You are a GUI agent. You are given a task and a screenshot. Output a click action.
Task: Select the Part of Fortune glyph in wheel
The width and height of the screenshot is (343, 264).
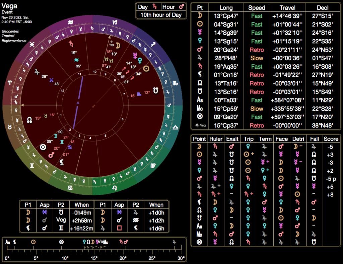point(43,147)
